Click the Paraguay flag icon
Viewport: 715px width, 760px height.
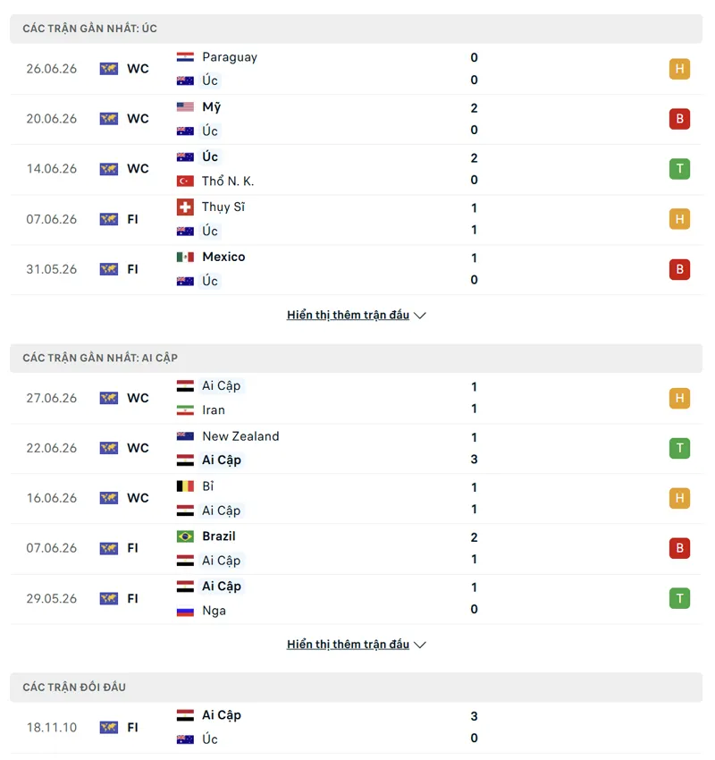tap(185, 57)
